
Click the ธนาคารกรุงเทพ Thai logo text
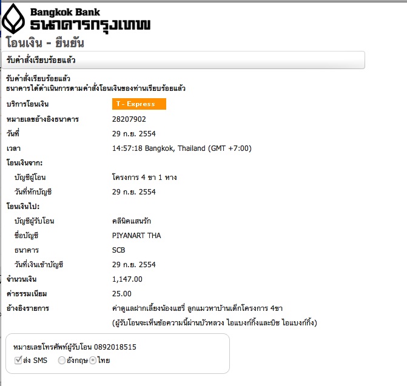coord(90,25)
